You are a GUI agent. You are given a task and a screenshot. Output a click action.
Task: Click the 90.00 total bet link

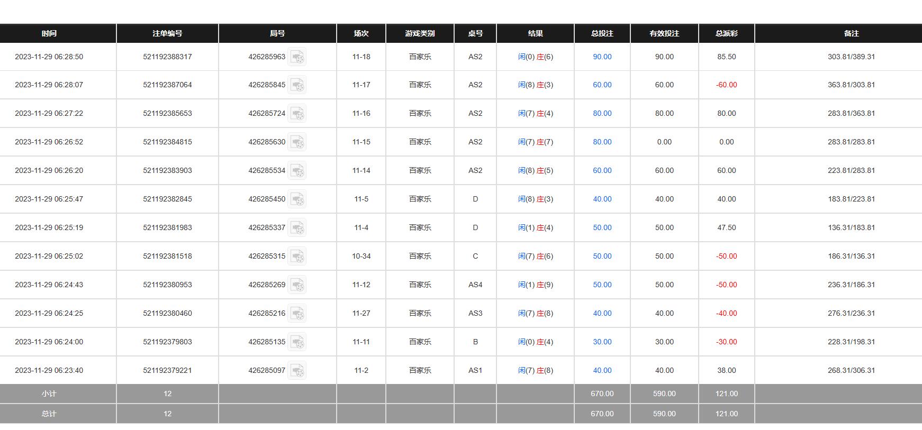click(602, 57)
